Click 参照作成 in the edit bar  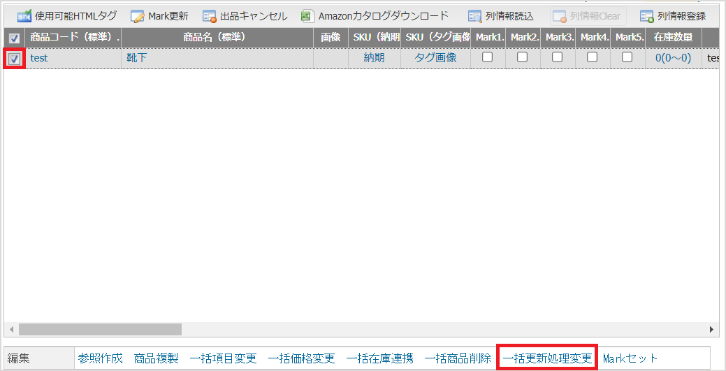(x=101, y=358)
